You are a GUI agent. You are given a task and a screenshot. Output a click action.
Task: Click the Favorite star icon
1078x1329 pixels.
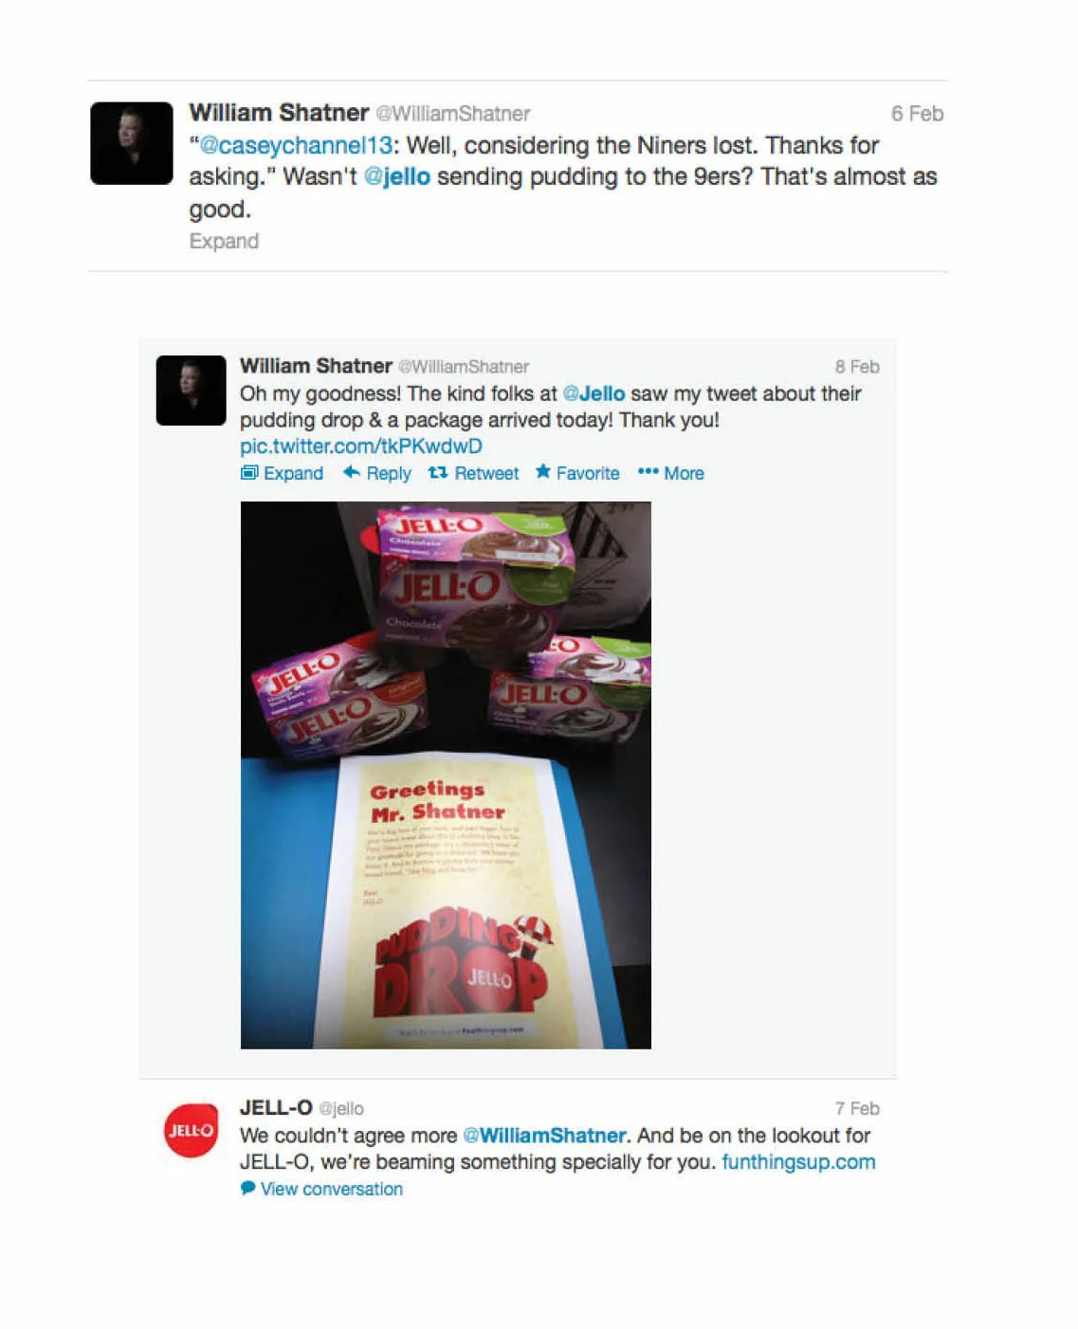coord(543,471)
